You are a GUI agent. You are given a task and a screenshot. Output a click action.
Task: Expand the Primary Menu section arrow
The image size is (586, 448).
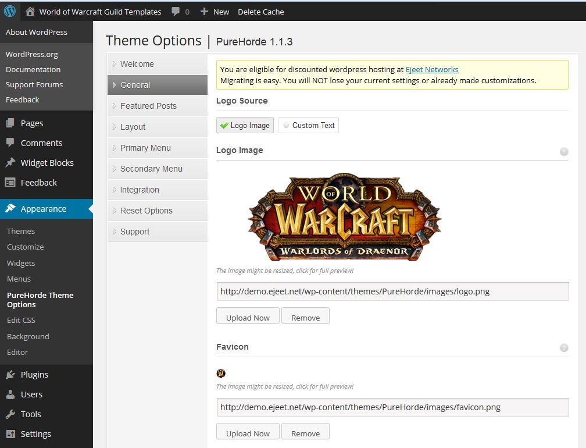(x=115, y=148)
